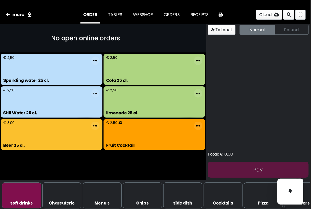Add Still Water 25 cl. to order

tap(51, 102)
